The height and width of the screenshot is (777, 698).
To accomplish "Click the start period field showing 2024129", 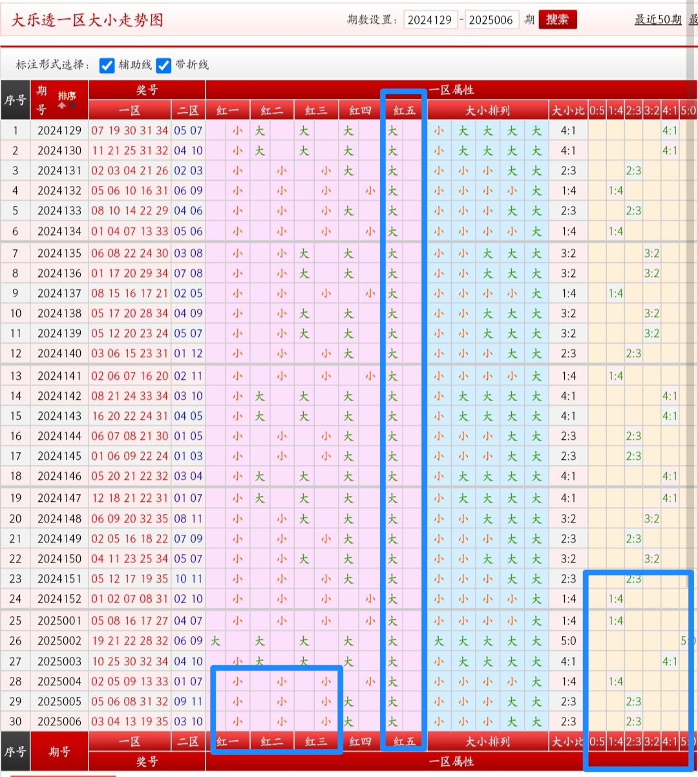I will [x=430, y=20].
